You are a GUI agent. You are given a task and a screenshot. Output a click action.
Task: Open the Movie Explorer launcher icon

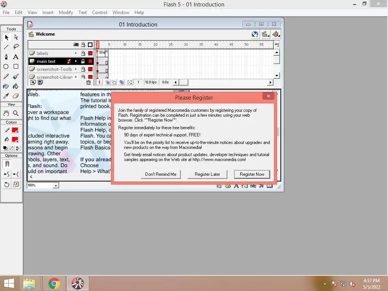coord(253,186)
